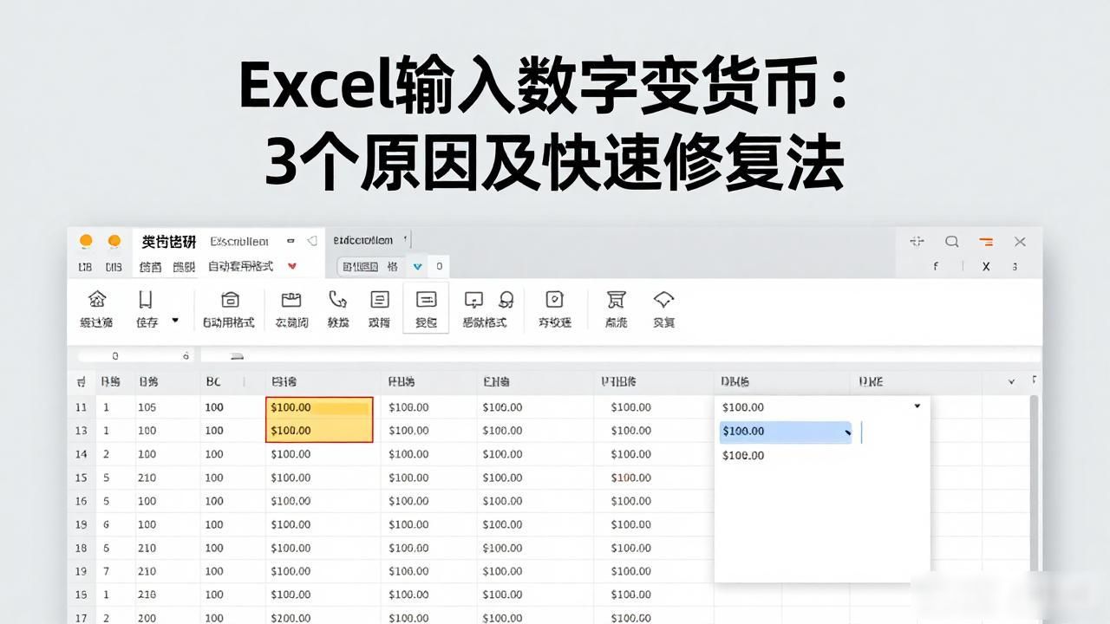Select row header 16
Screen dimensions: 1110x624
pyautogui.click(x=81, y=501)
